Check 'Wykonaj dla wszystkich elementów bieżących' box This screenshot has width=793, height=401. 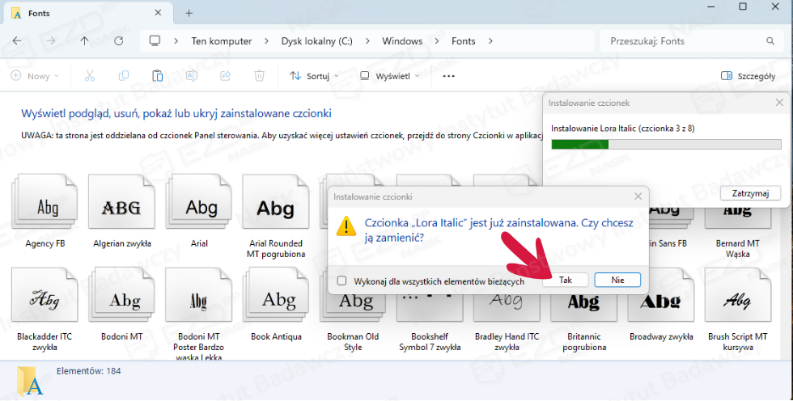pyautogui.click(x=342, y=281)
